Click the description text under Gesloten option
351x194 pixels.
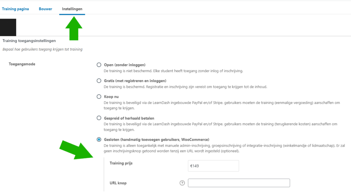(223, 148)
